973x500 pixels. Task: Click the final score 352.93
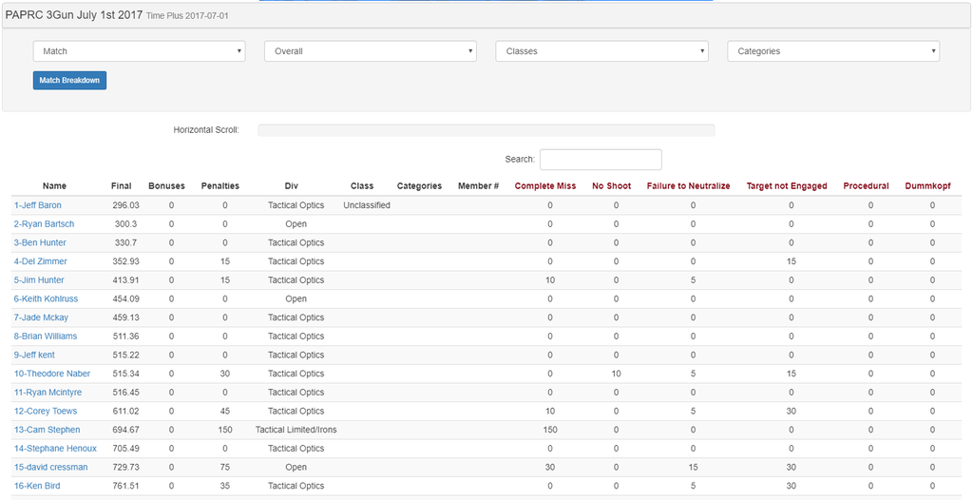126,260
